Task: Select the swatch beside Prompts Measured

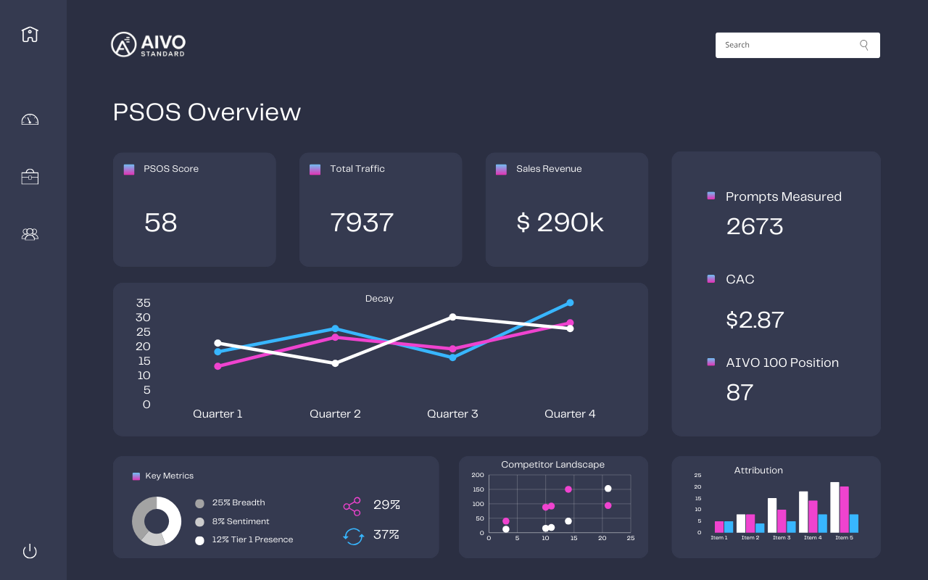Action: pyautogui.click(x=711, y=195)
